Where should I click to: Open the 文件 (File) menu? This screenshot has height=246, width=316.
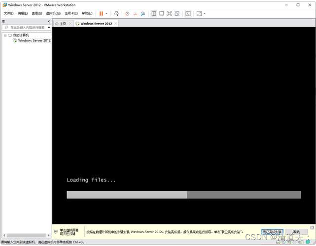(8, 13)
